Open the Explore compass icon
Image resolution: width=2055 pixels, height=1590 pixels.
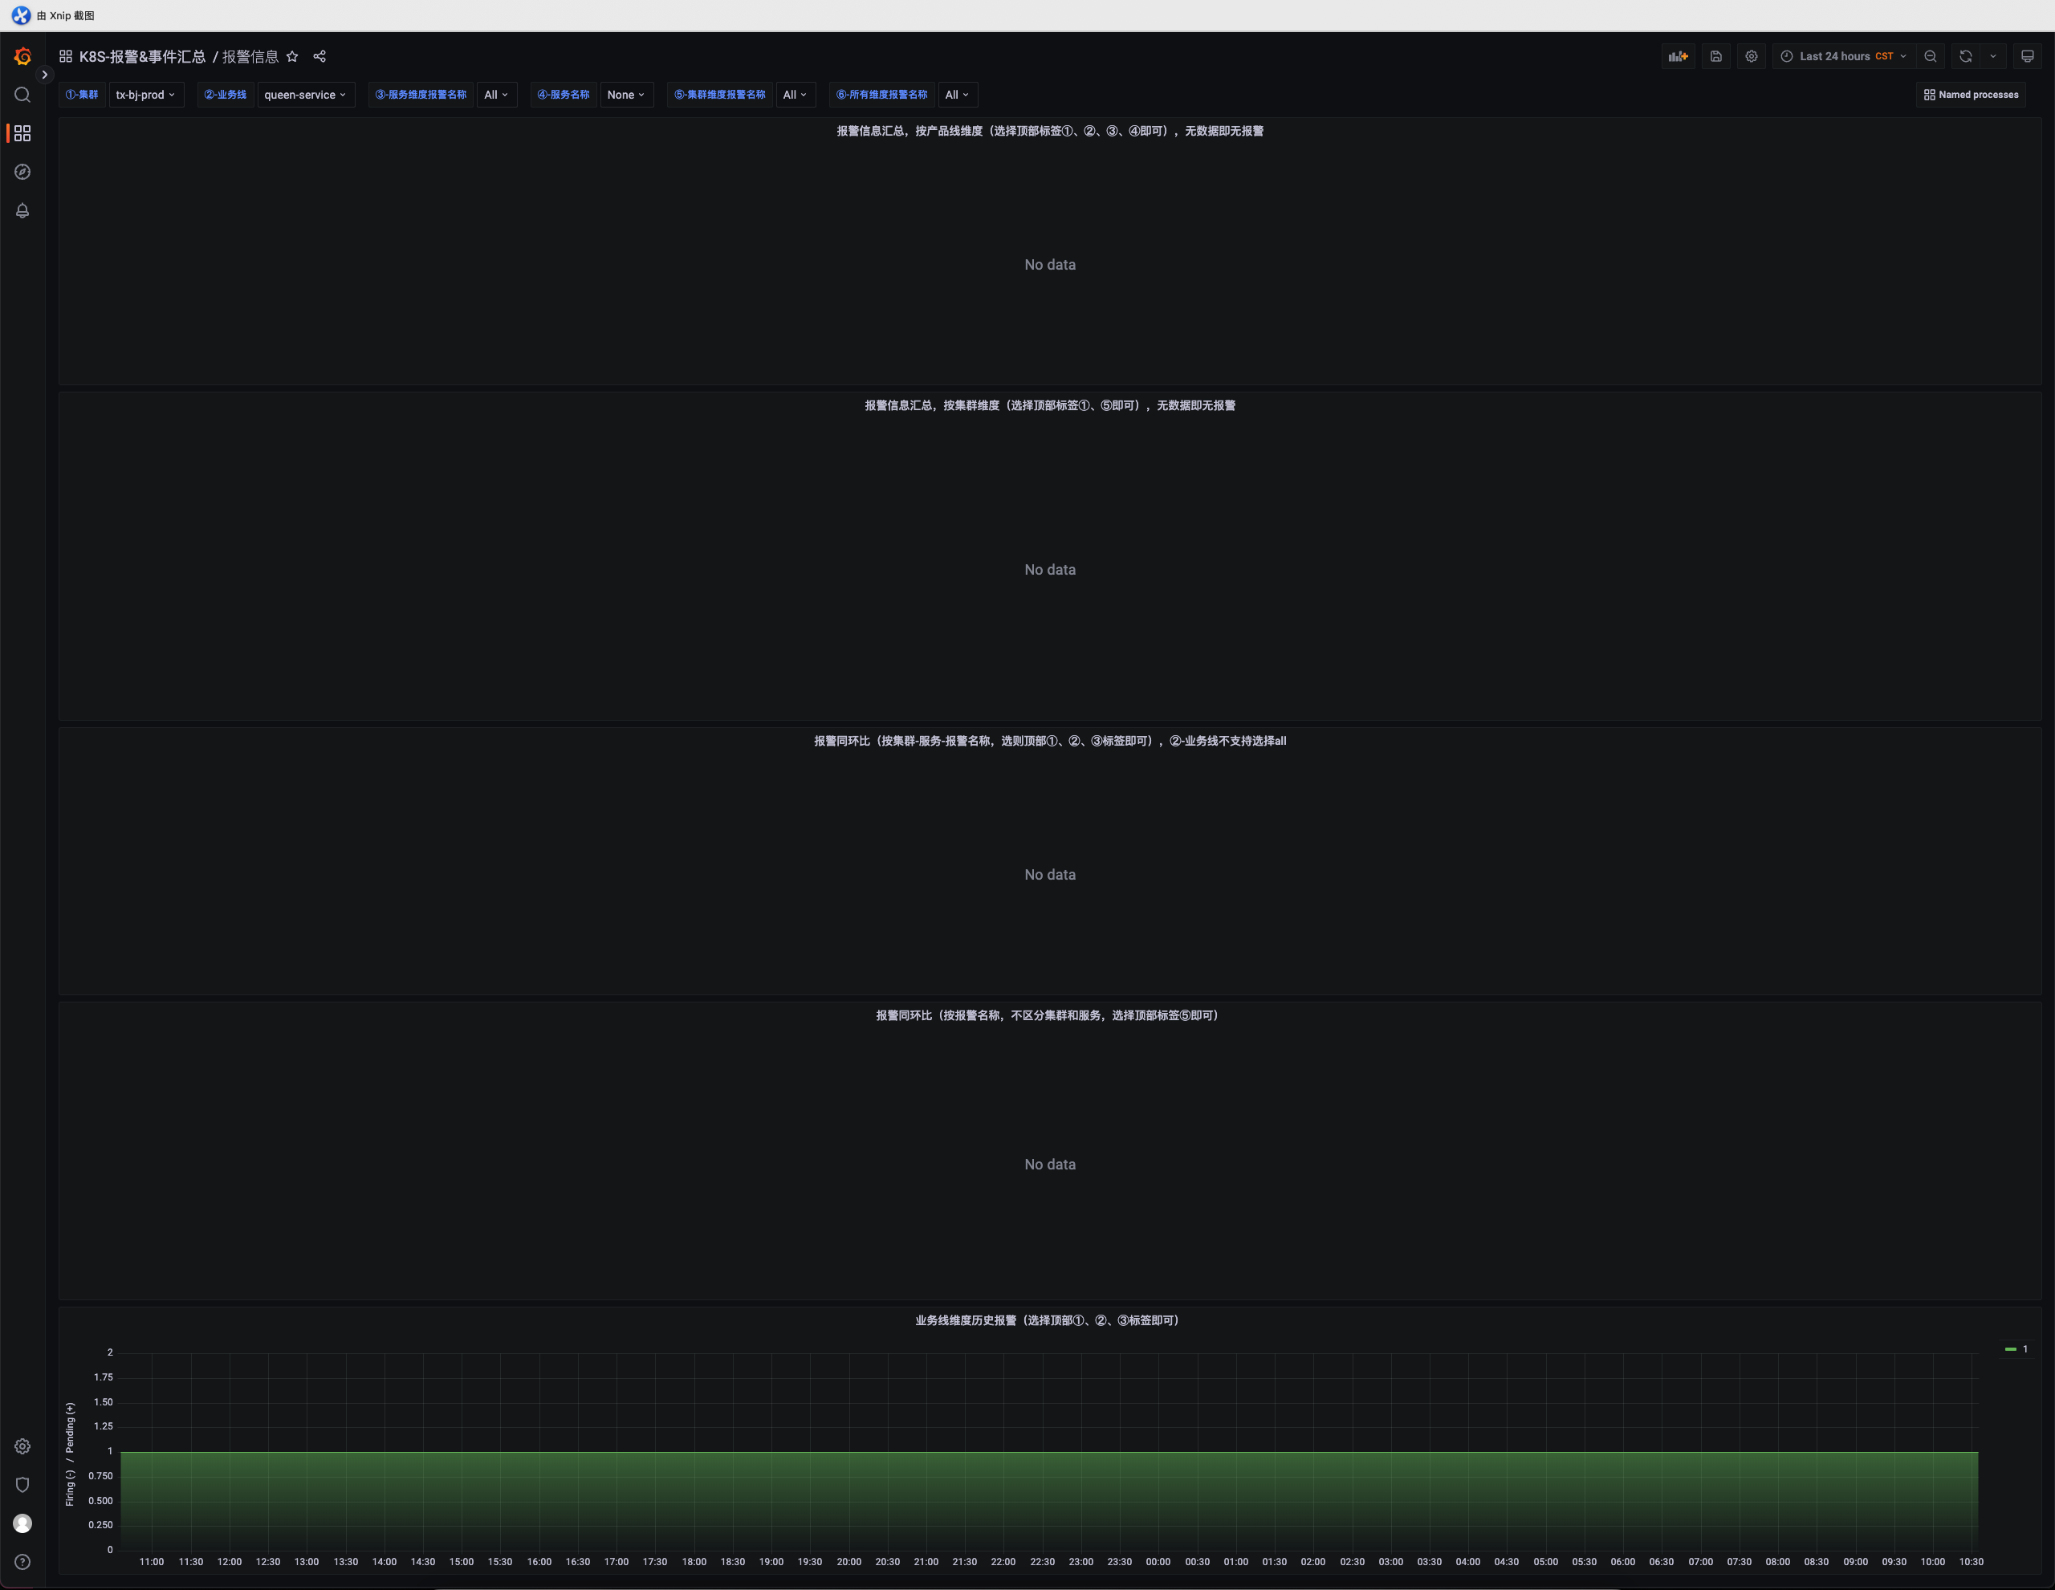click(x=22, y=173)
